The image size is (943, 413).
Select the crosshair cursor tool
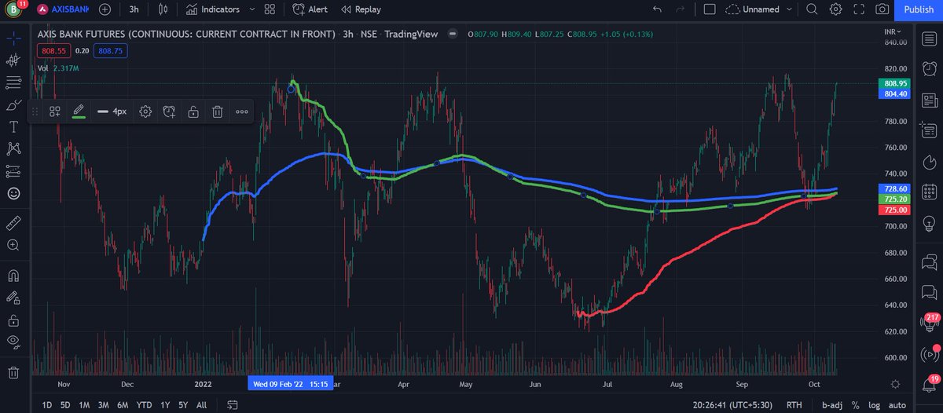point(13,38)
